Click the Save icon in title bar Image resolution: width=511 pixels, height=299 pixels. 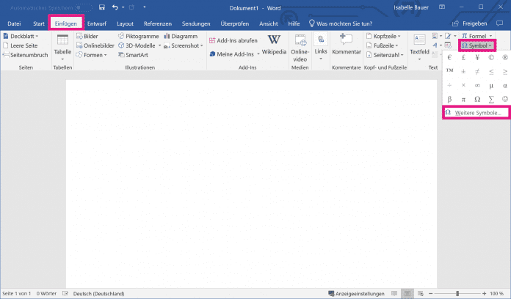coord(101,7)
